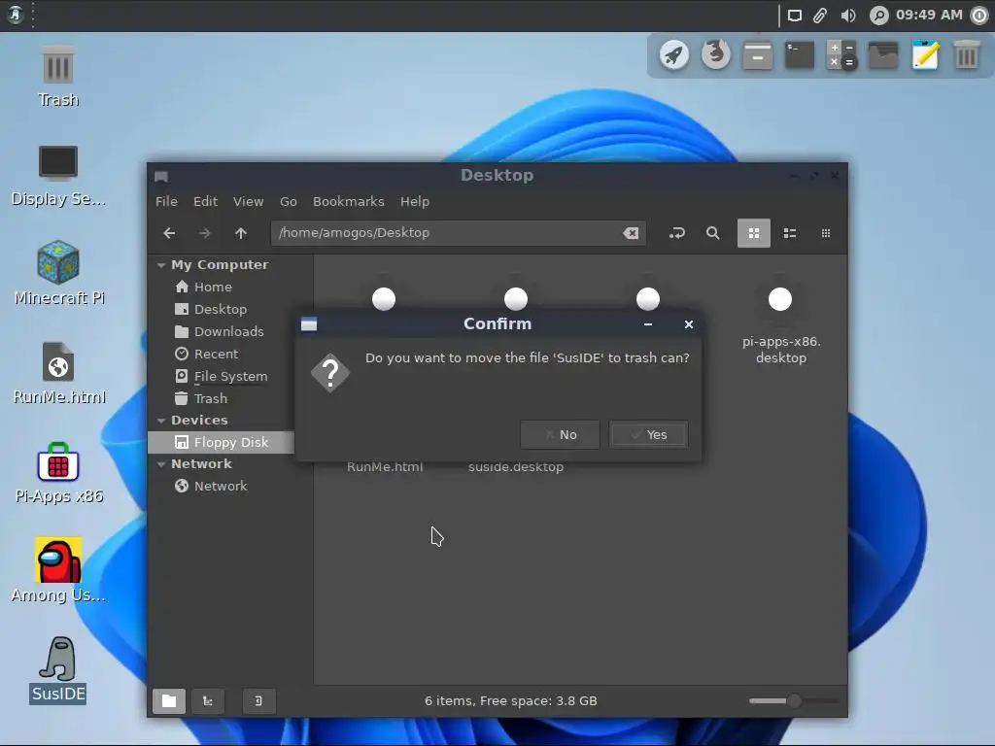
Task: Show tree view sidebar button
Action: [208, 701]
